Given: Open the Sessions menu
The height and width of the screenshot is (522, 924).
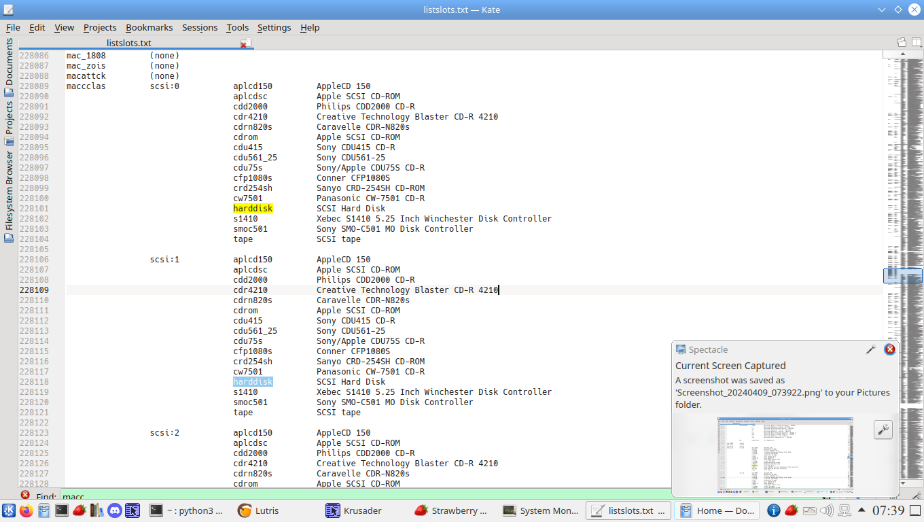Looking at the screenshot, I should pos(199,27).
